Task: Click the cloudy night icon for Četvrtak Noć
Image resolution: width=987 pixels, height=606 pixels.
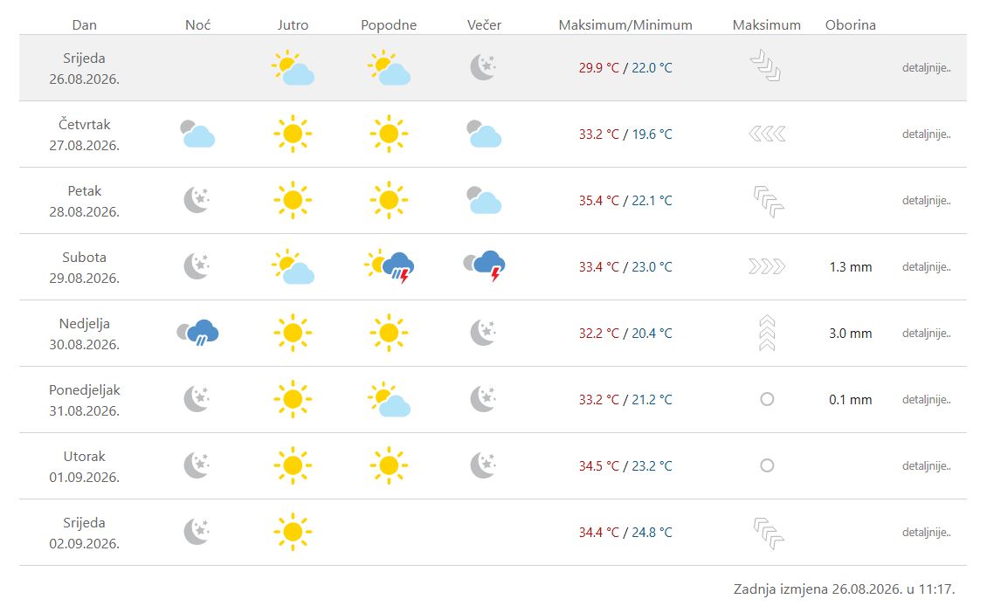Action: pos(197,134)
